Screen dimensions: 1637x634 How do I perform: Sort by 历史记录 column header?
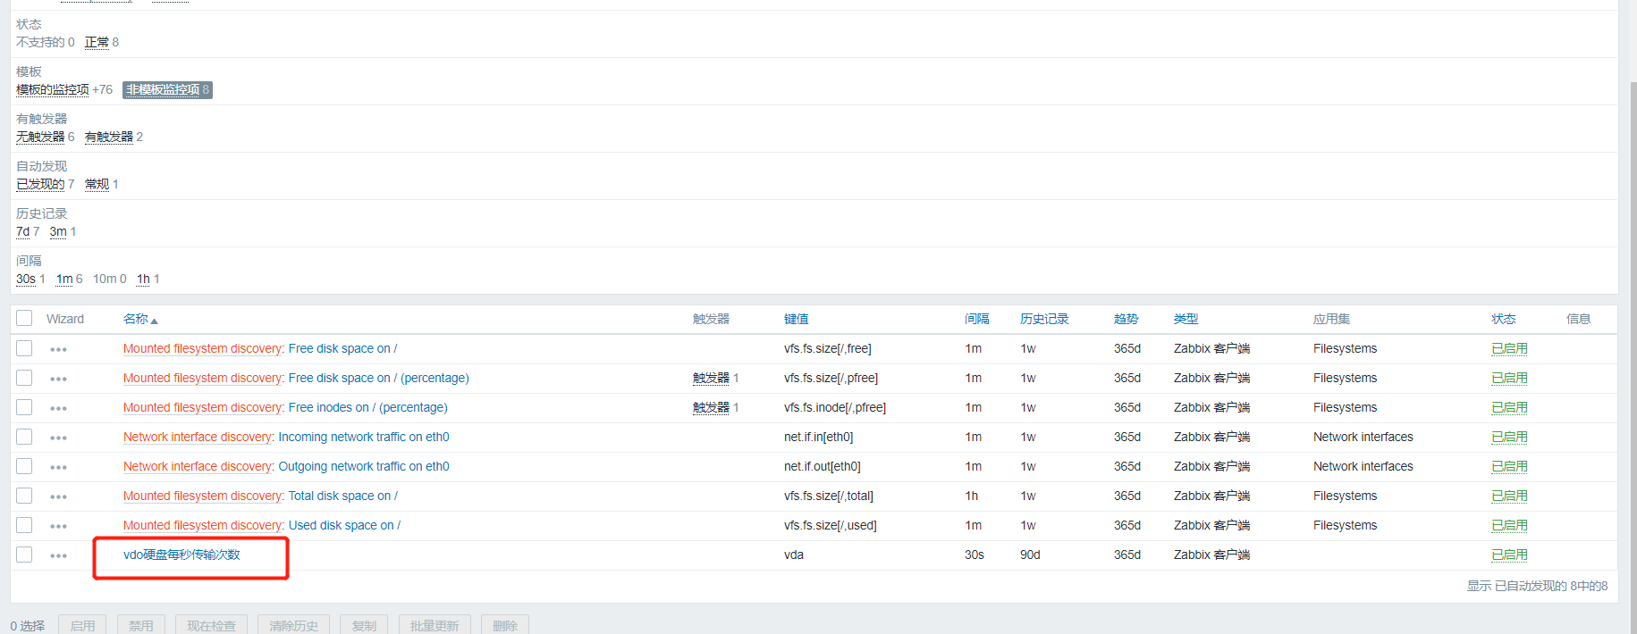pos(1044,319)
